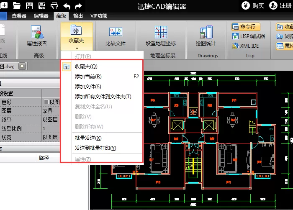Open the 绘图统计 tool
Image resolution: width=293 pixels, height=210 pixels.
point(206,36)
